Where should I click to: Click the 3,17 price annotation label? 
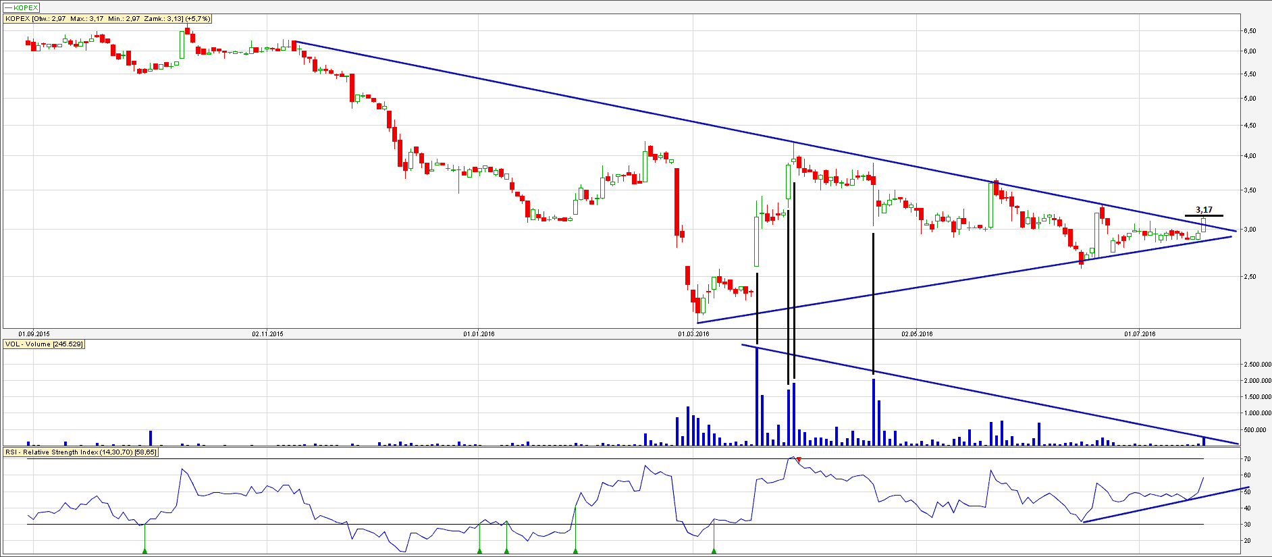coord(1204,210)
